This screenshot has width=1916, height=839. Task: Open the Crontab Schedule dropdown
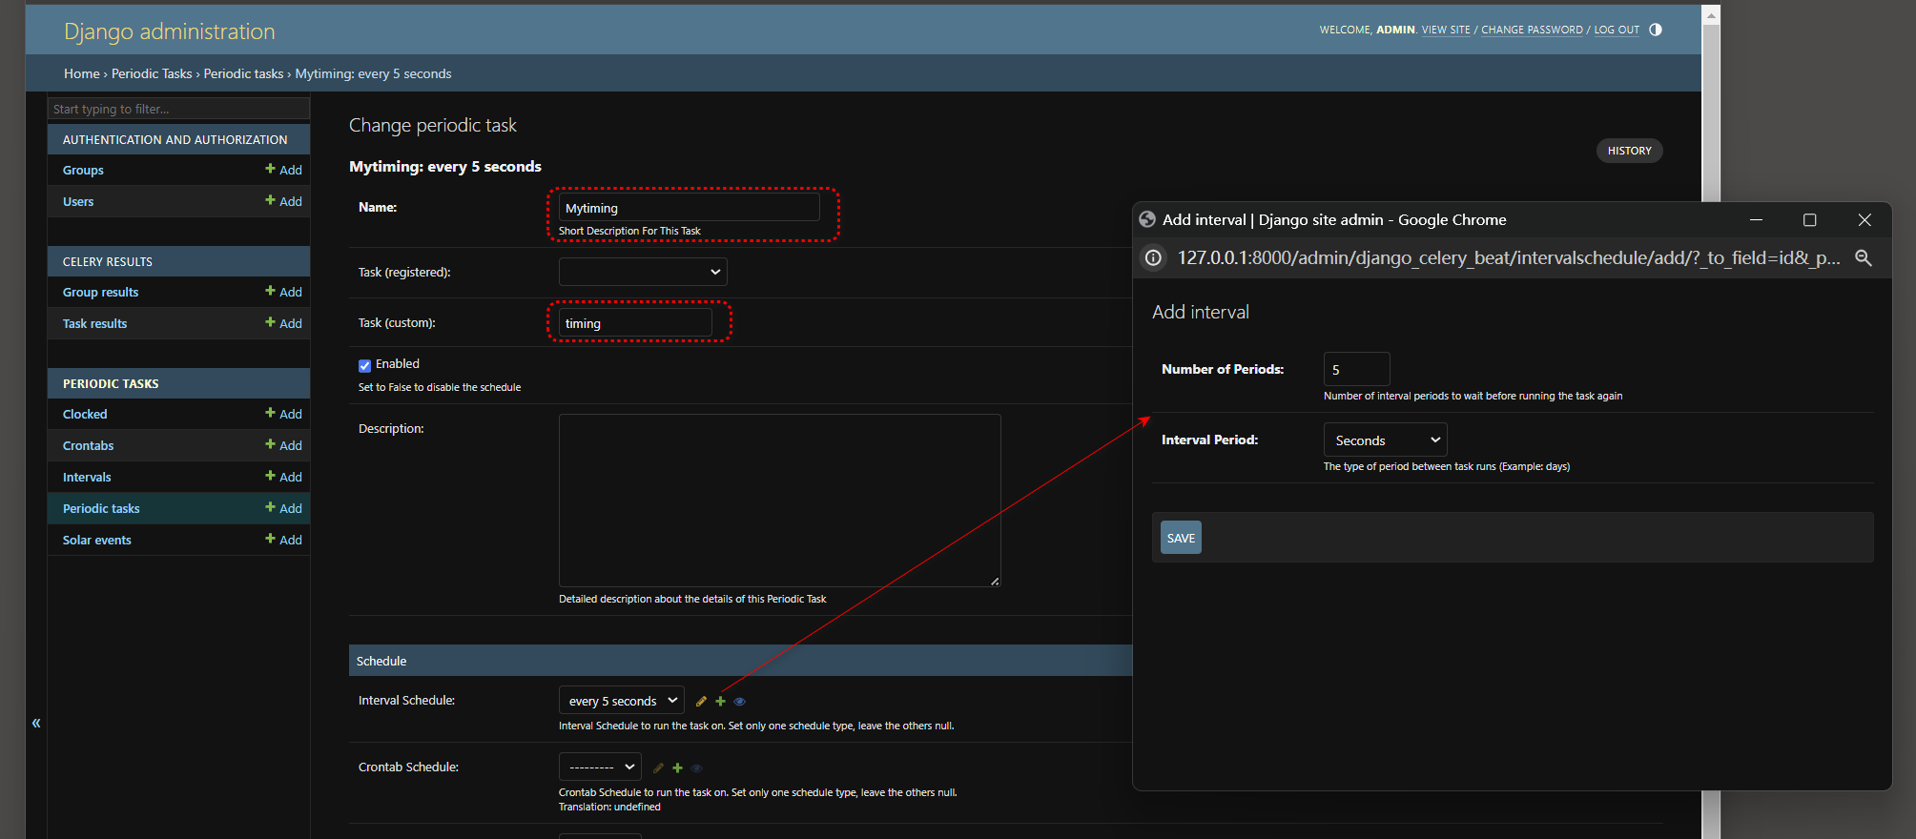600,767
